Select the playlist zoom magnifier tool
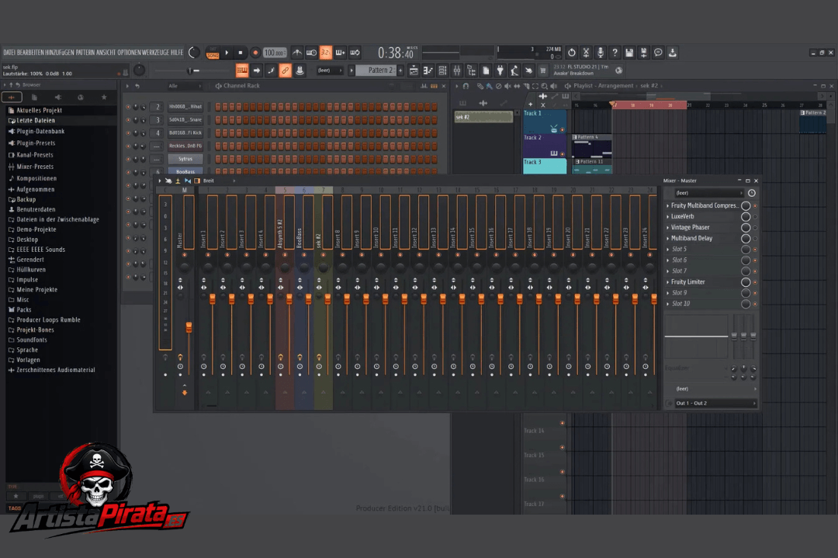This screenshot has width=838, height=558. pyautogui.click(x=544, y=85)
